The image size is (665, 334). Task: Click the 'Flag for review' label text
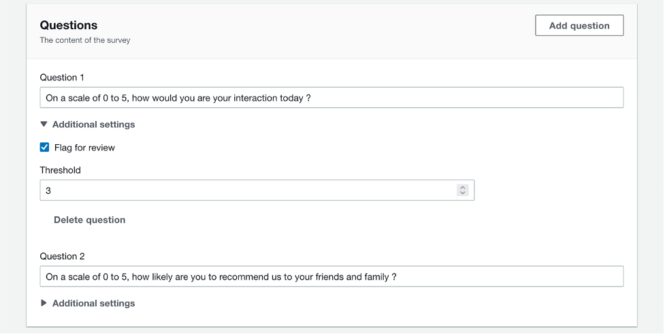84,148
